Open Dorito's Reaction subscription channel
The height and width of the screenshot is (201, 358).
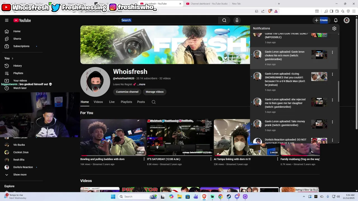pyautogui.click(x=23, y=167)
